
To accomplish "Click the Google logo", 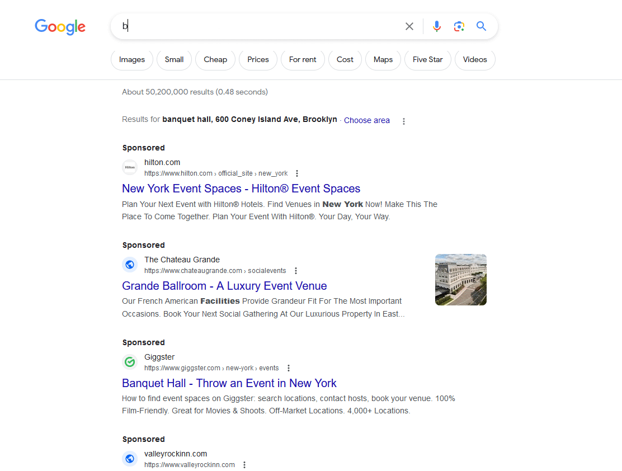I will (60, 27).
